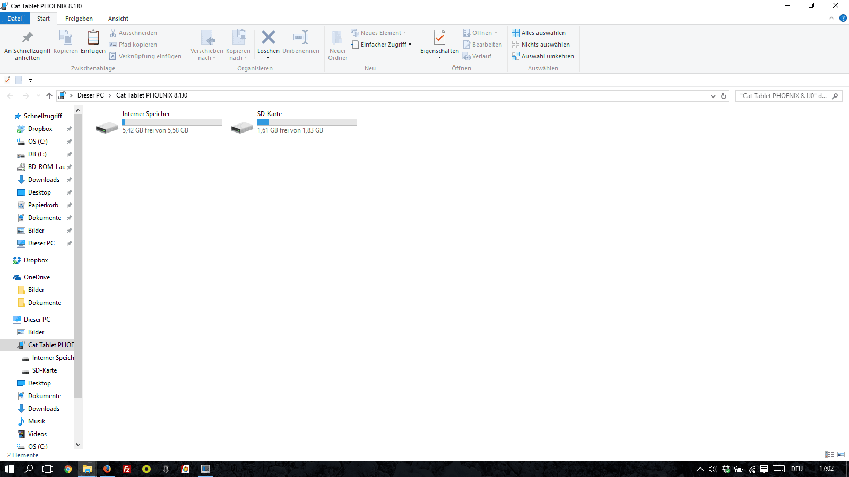Click the SD-Karte storage usage bar
849x477 pixels.
tap(307, 122)
